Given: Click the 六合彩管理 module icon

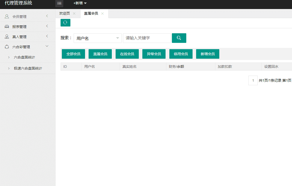Looking at the screenshot, I should coord(7,46).
